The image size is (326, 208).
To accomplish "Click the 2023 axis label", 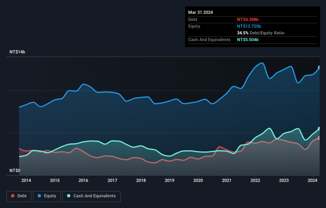I will point(284,180).
